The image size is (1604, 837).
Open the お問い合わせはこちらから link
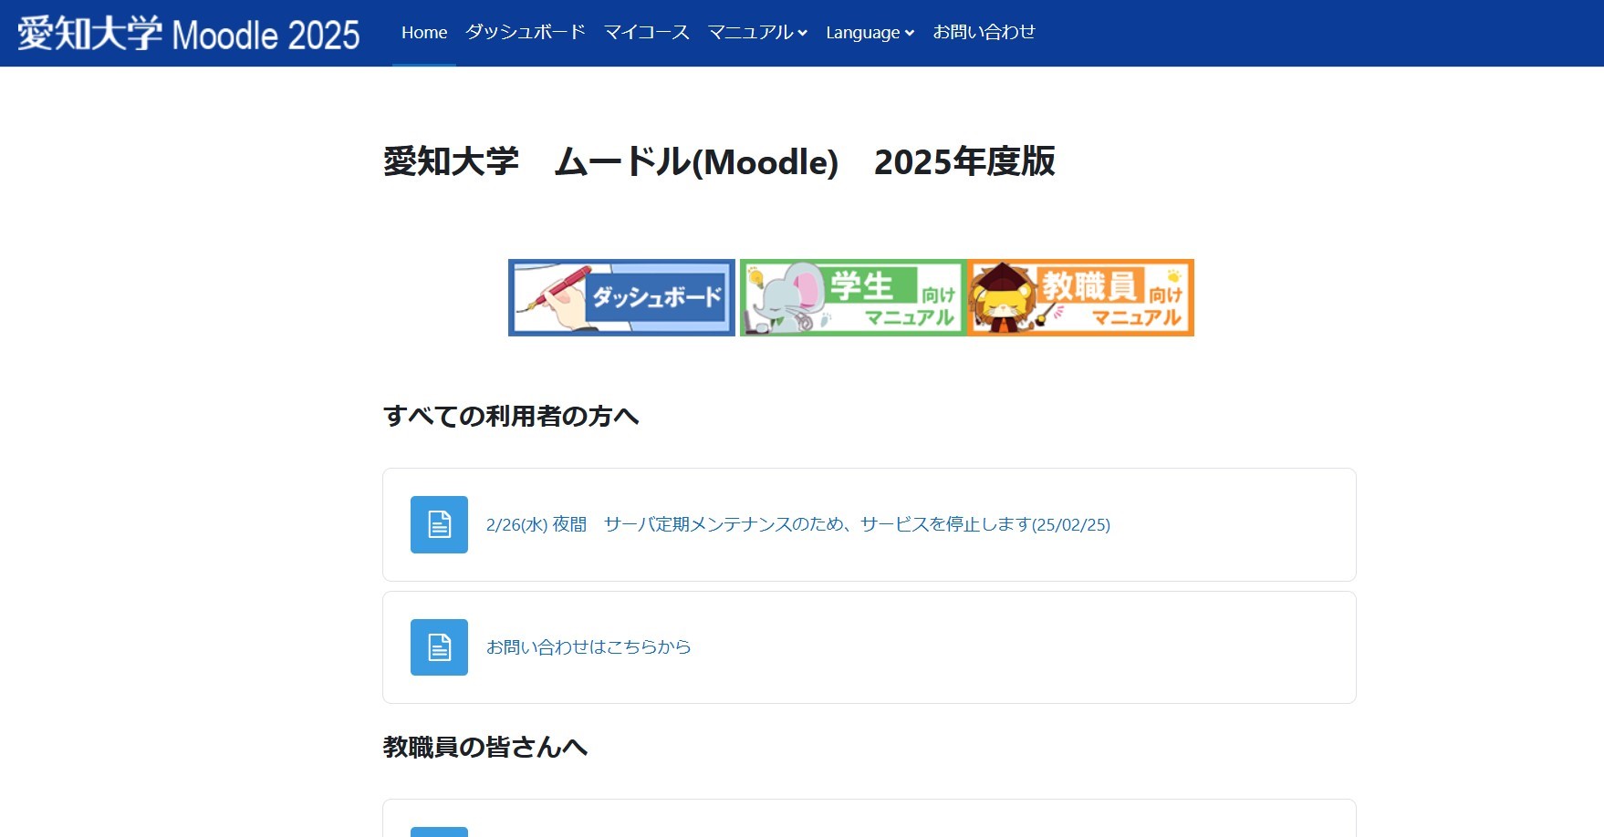click(588, 647)
